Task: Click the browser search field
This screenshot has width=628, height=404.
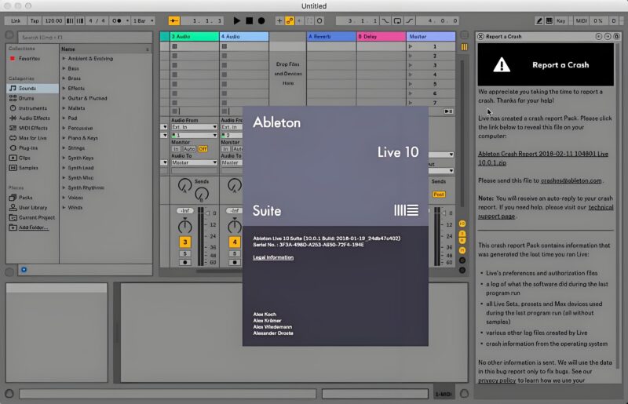Action: 85,37
